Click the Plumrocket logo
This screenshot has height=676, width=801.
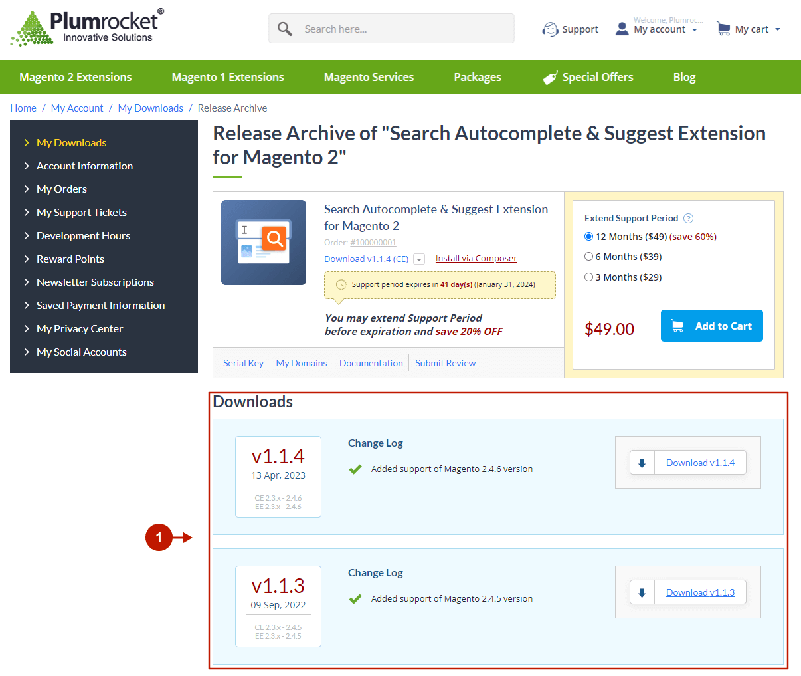(x=86, y=28)
